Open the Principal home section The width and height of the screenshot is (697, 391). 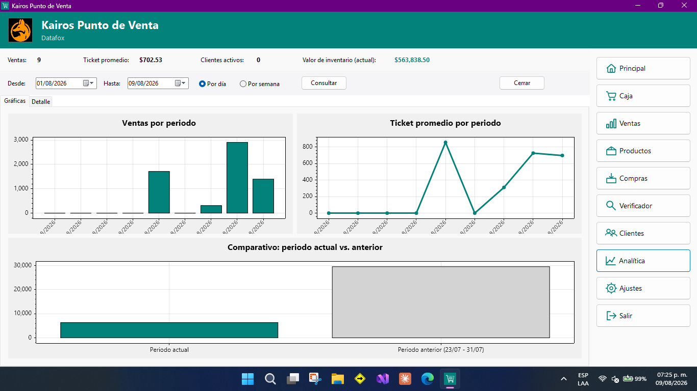click(x=643, y=68)
